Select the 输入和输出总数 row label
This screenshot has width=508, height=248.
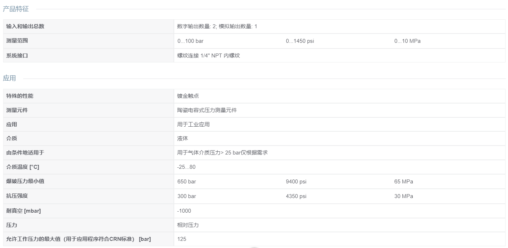(25, 26)
